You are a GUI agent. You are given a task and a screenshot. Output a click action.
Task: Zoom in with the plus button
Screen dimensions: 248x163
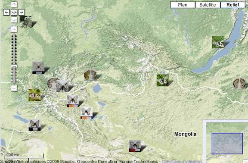(x=14, y=29)
